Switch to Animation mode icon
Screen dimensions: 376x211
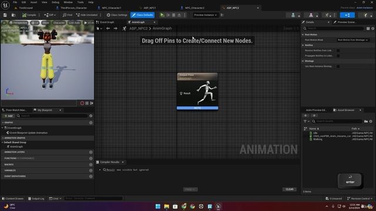point(327,15)
